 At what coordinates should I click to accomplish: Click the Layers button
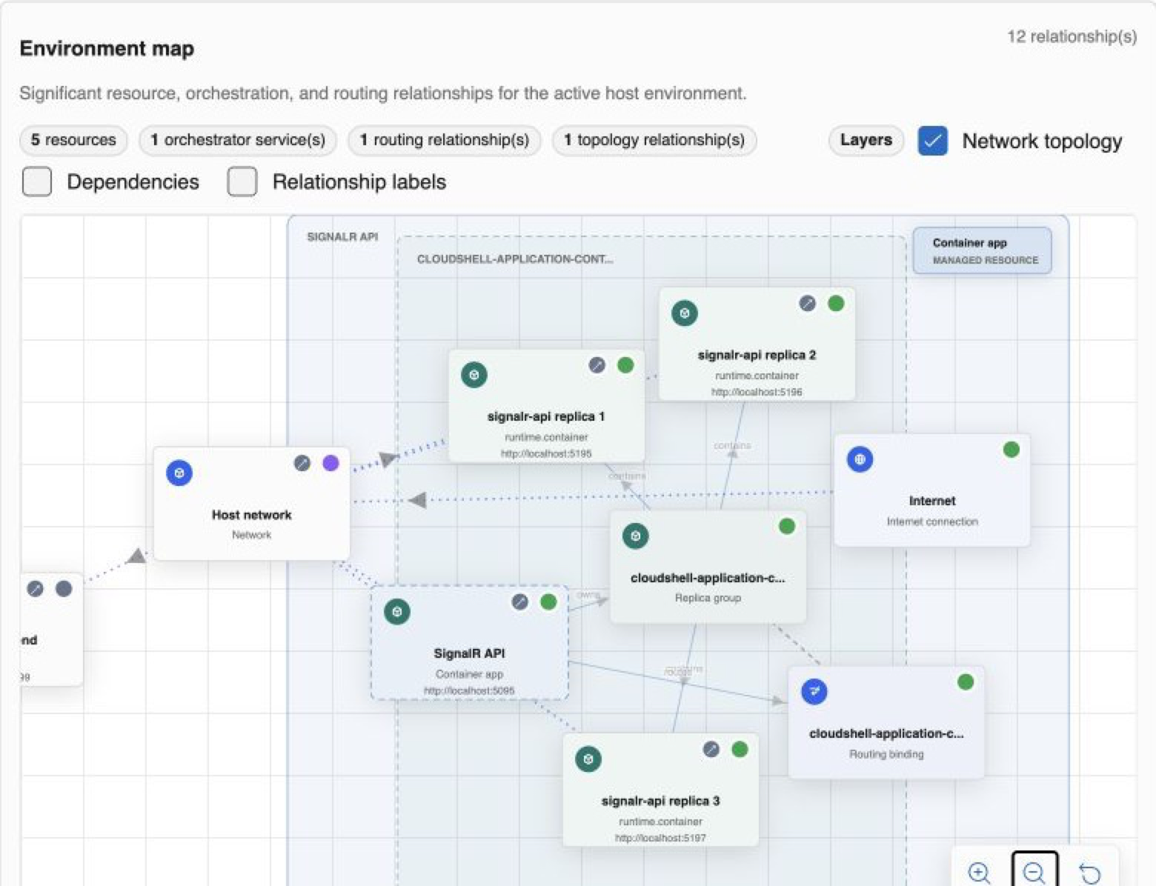866,140
